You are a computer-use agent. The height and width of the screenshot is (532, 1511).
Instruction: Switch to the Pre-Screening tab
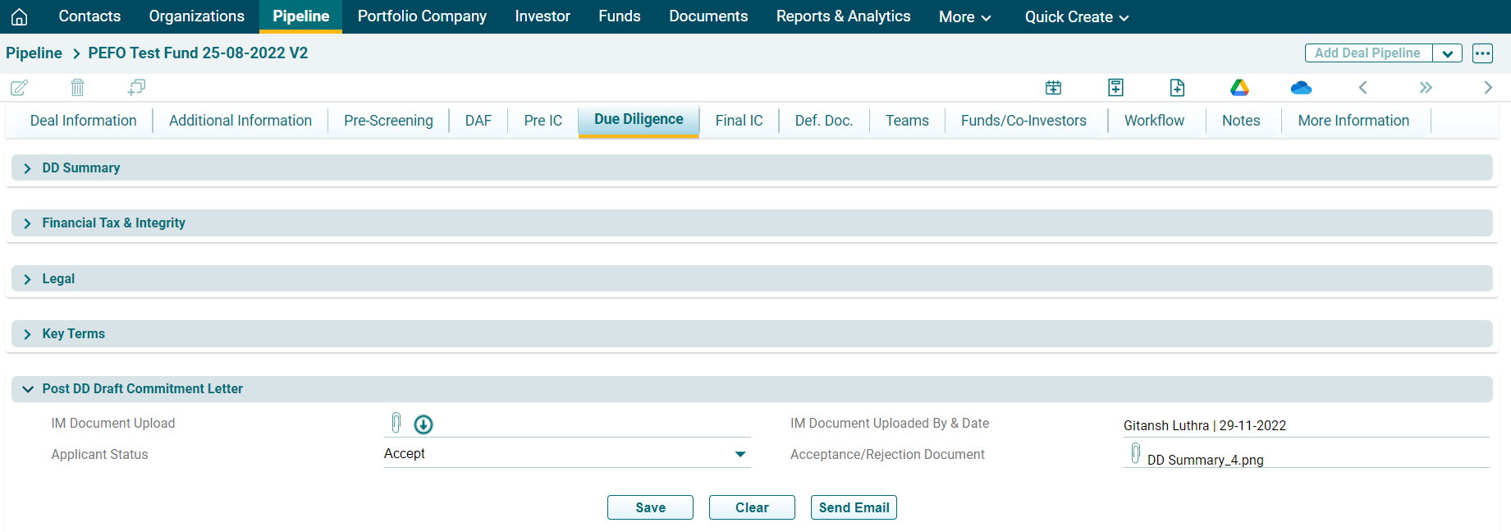point(388,121)
